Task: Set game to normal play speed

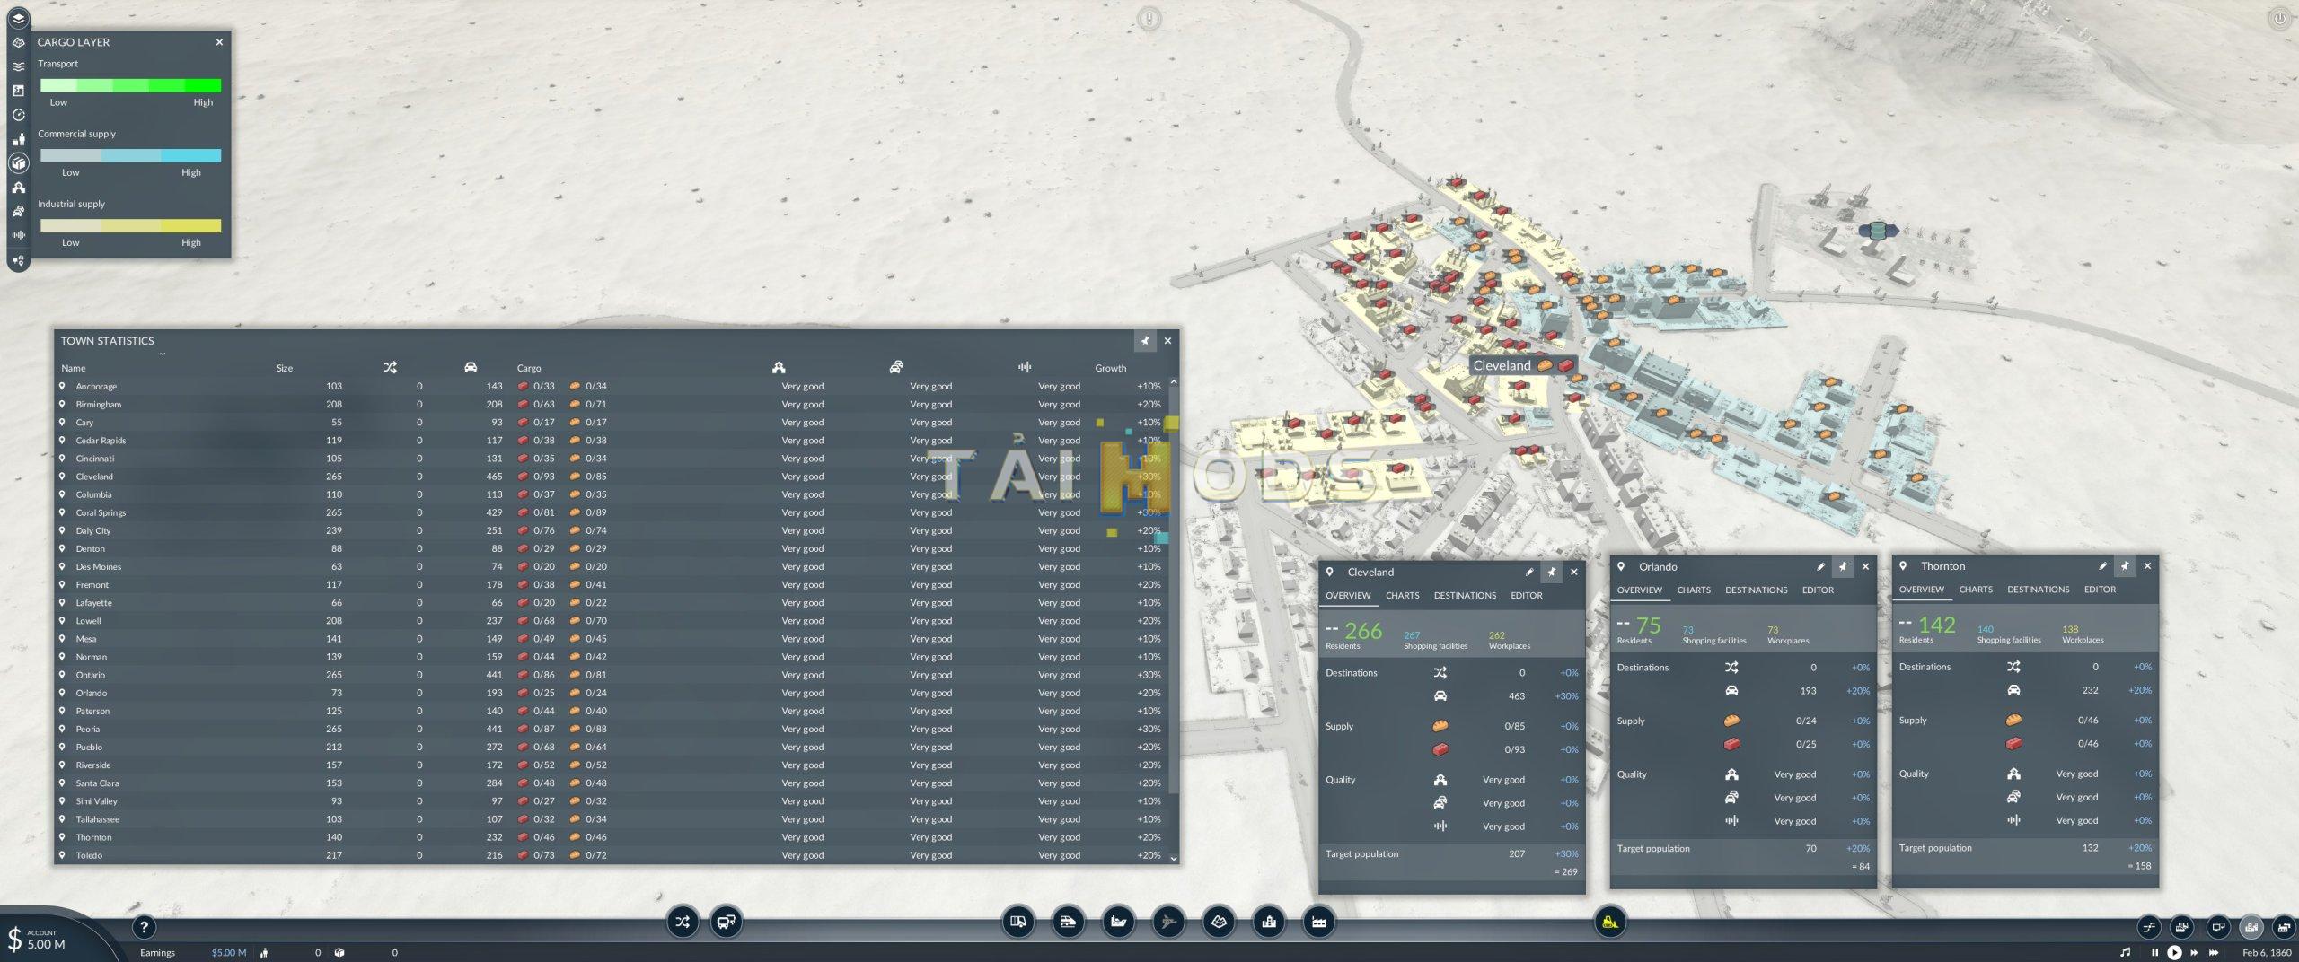Action: tap(2174, 952)
